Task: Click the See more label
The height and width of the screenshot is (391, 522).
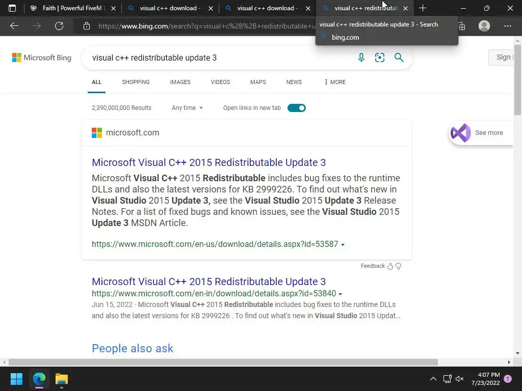Action: (x=489, y=133)
